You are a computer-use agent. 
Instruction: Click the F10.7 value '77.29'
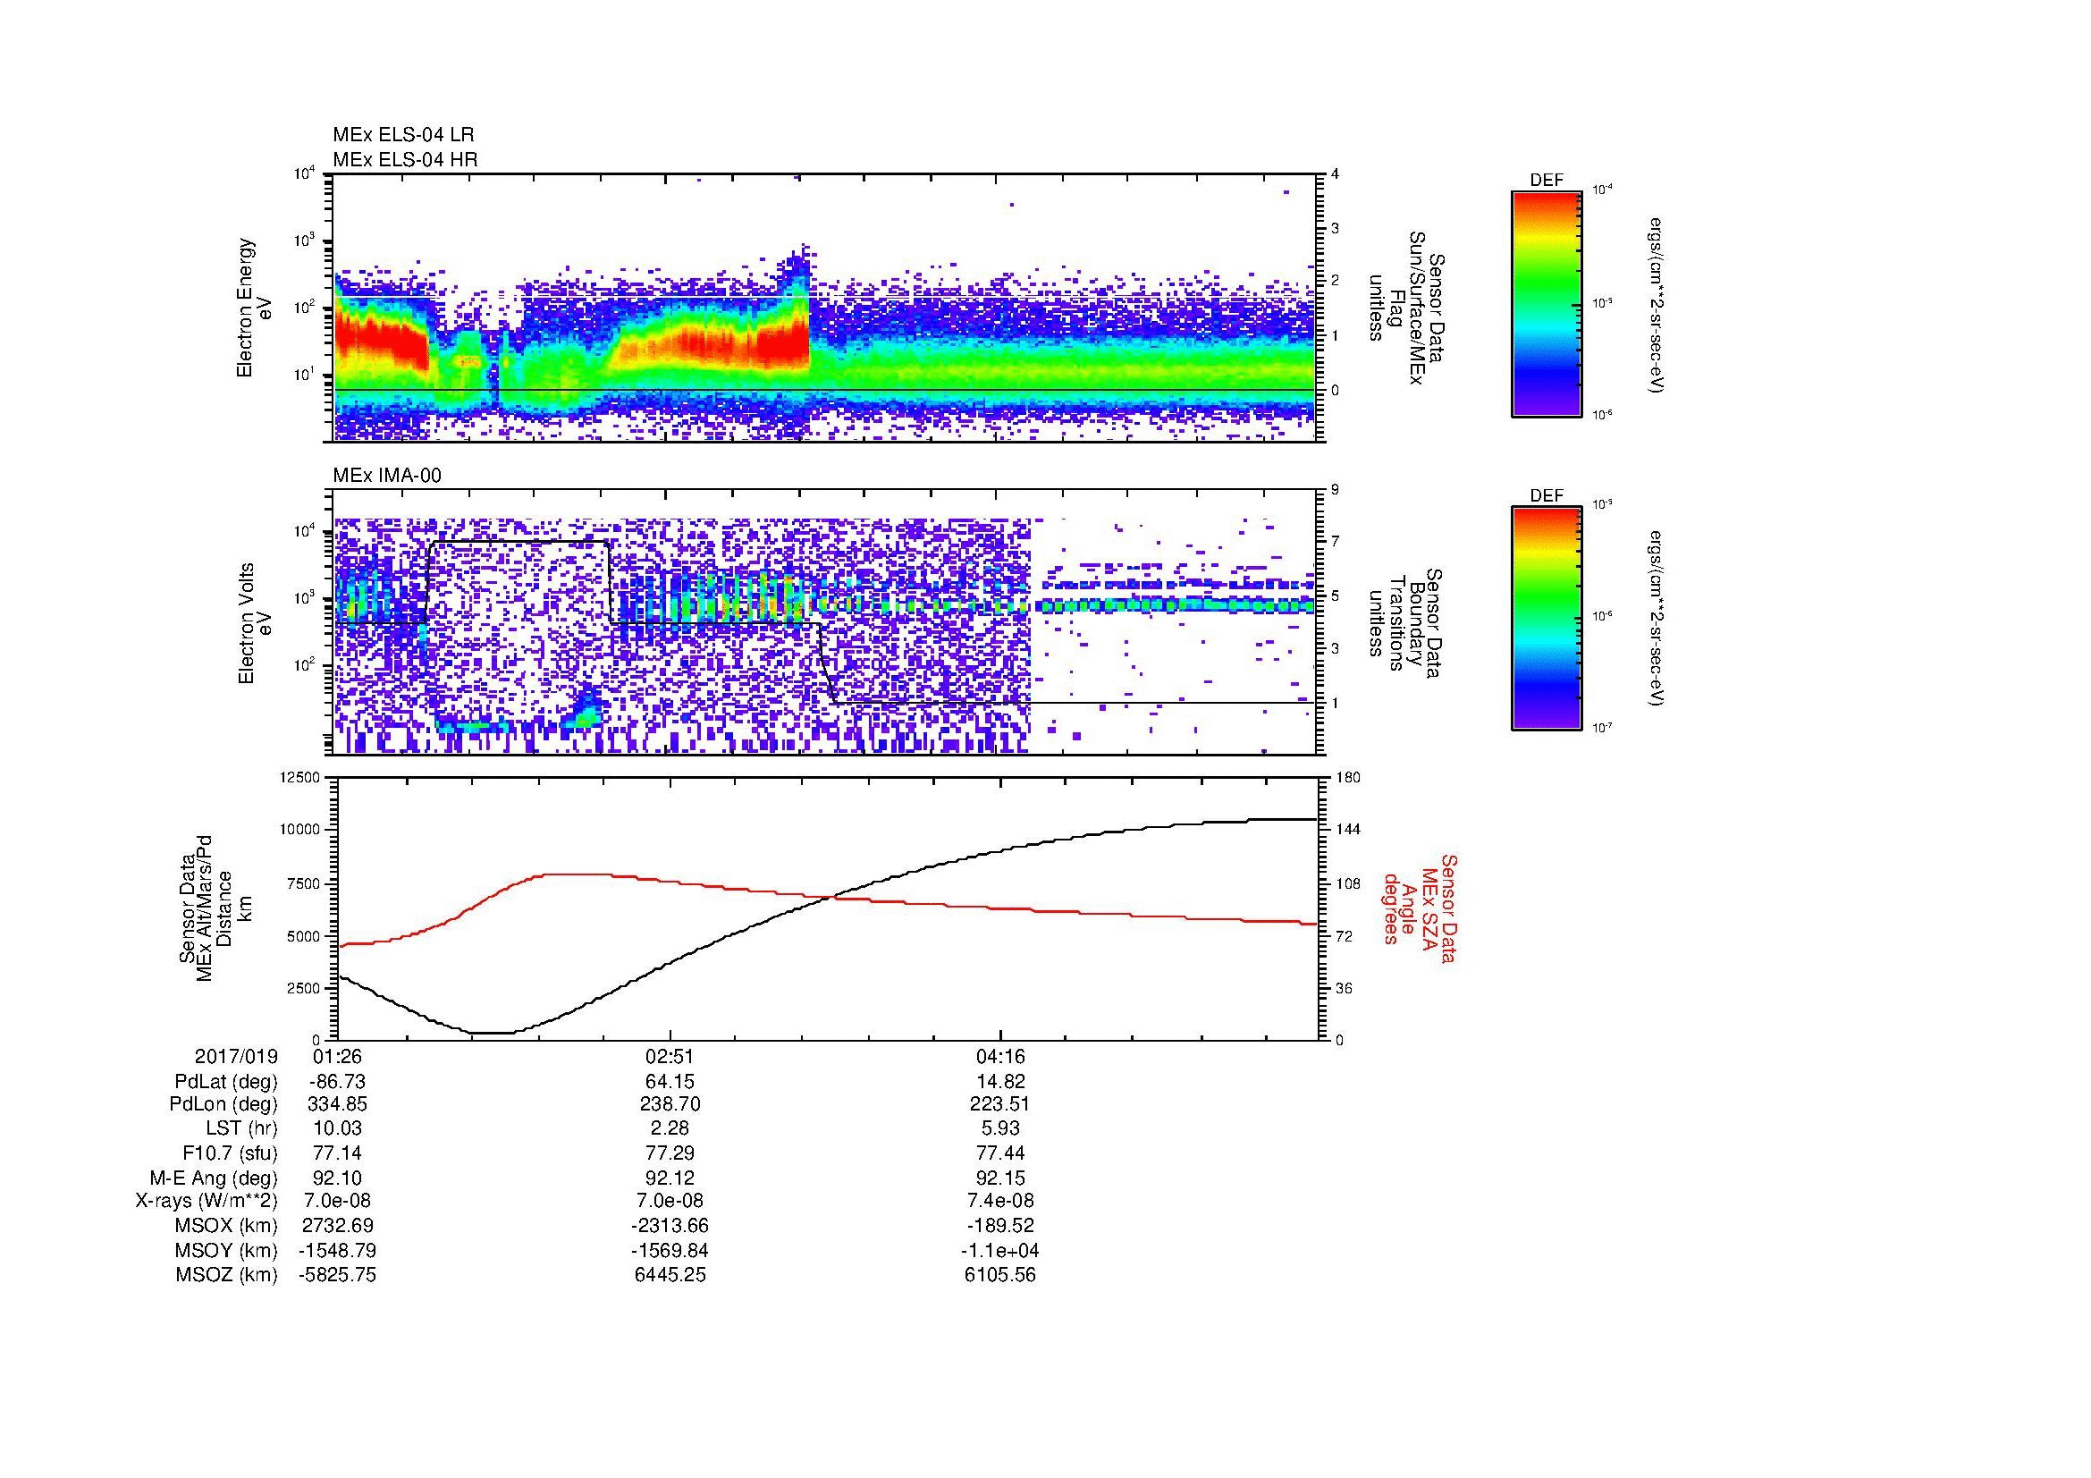click(x=670, y=1153)
